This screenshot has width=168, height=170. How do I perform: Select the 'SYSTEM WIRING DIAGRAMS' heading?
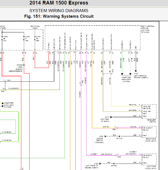(59, 11)
